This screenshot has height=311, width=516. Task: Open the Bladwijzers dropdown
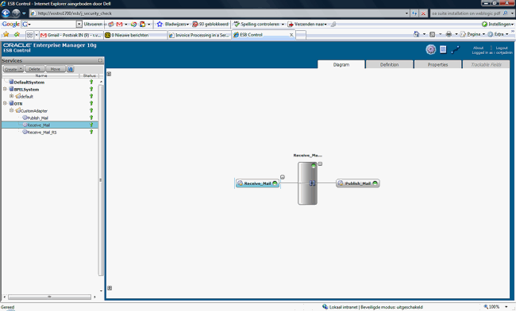pos(173,24)
